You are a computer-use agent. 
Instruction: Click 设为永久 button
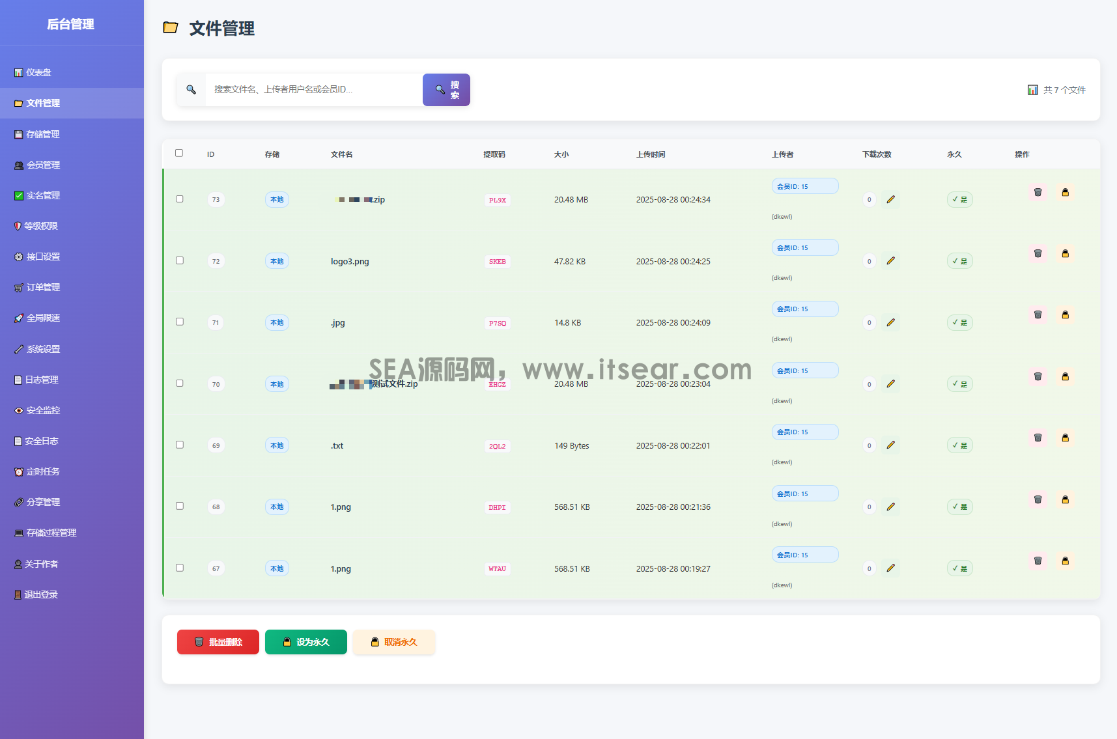tap(306, 642)
